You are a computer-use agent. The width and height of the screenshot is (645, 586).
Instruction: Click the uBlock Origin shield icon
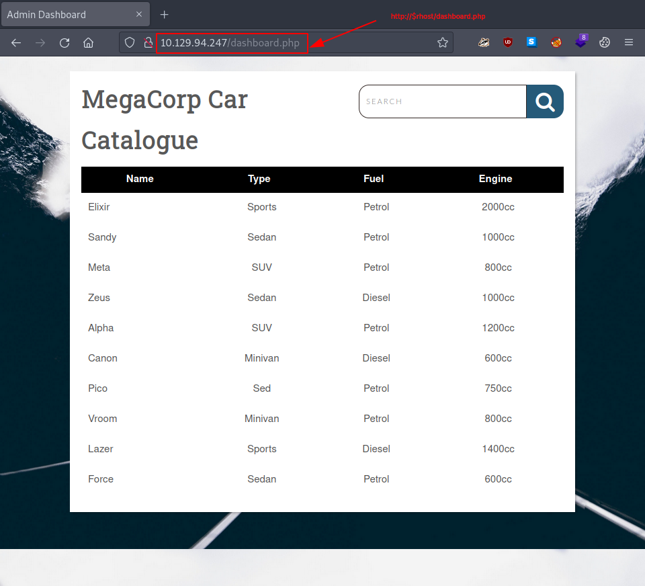click(508, 42)
